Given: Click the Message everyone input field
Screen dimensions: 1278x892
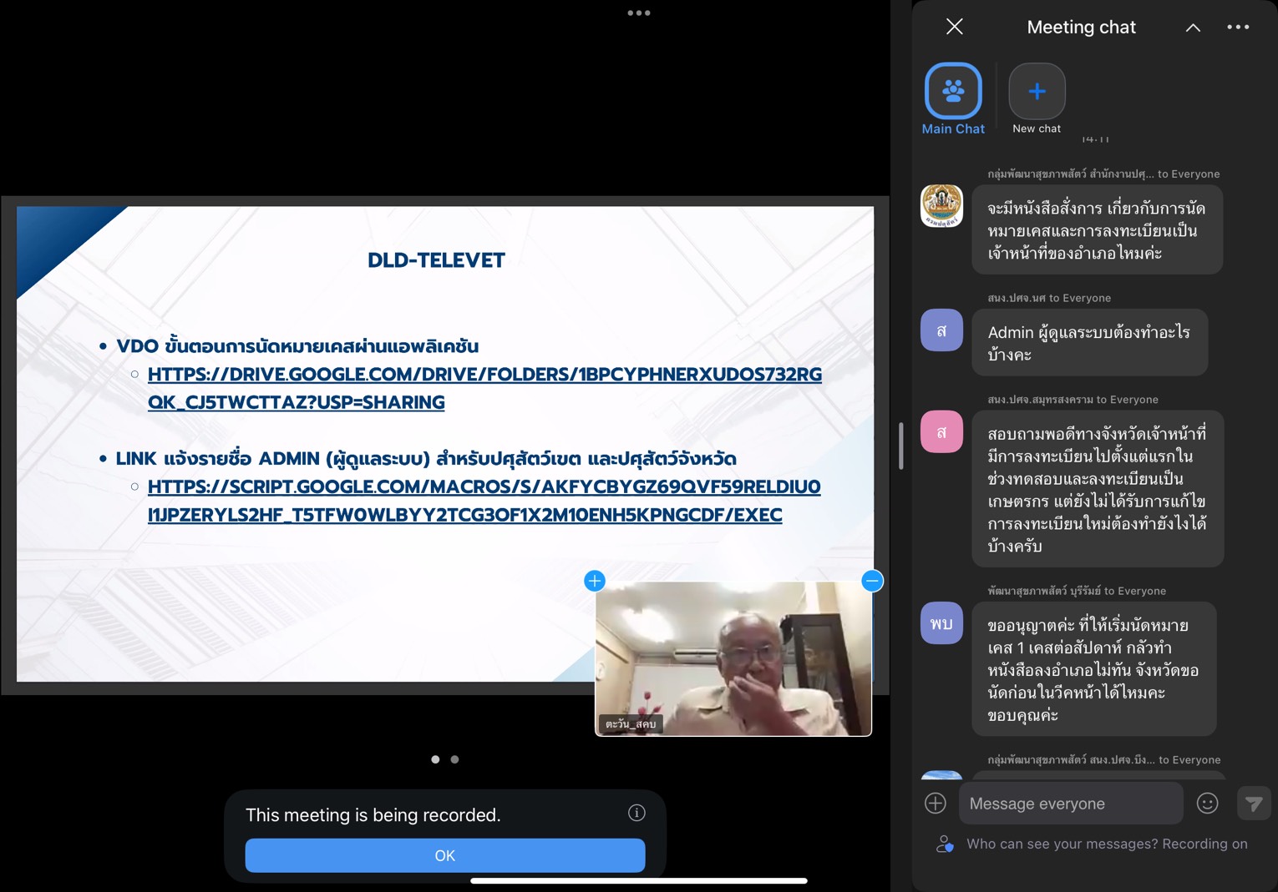Looking at the screenshot, I should 1070,804.
